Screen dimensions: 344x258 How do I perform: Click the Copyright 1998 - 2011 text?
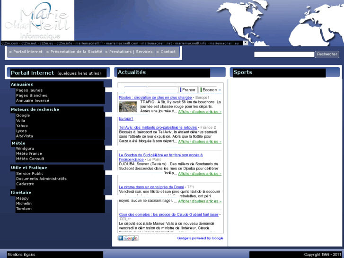click(x=323, y=255)
